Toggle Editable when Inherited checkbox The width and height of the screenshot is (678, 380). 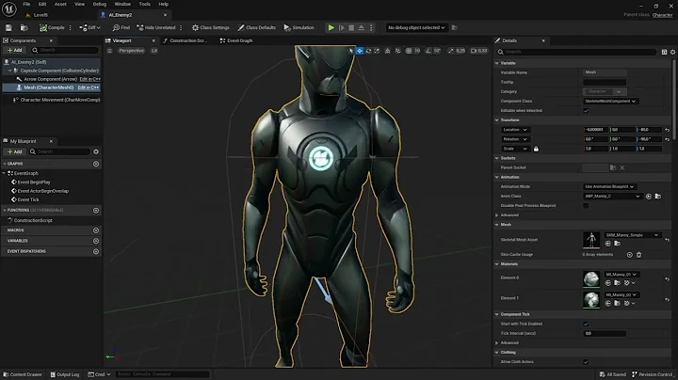coord(586,111)
